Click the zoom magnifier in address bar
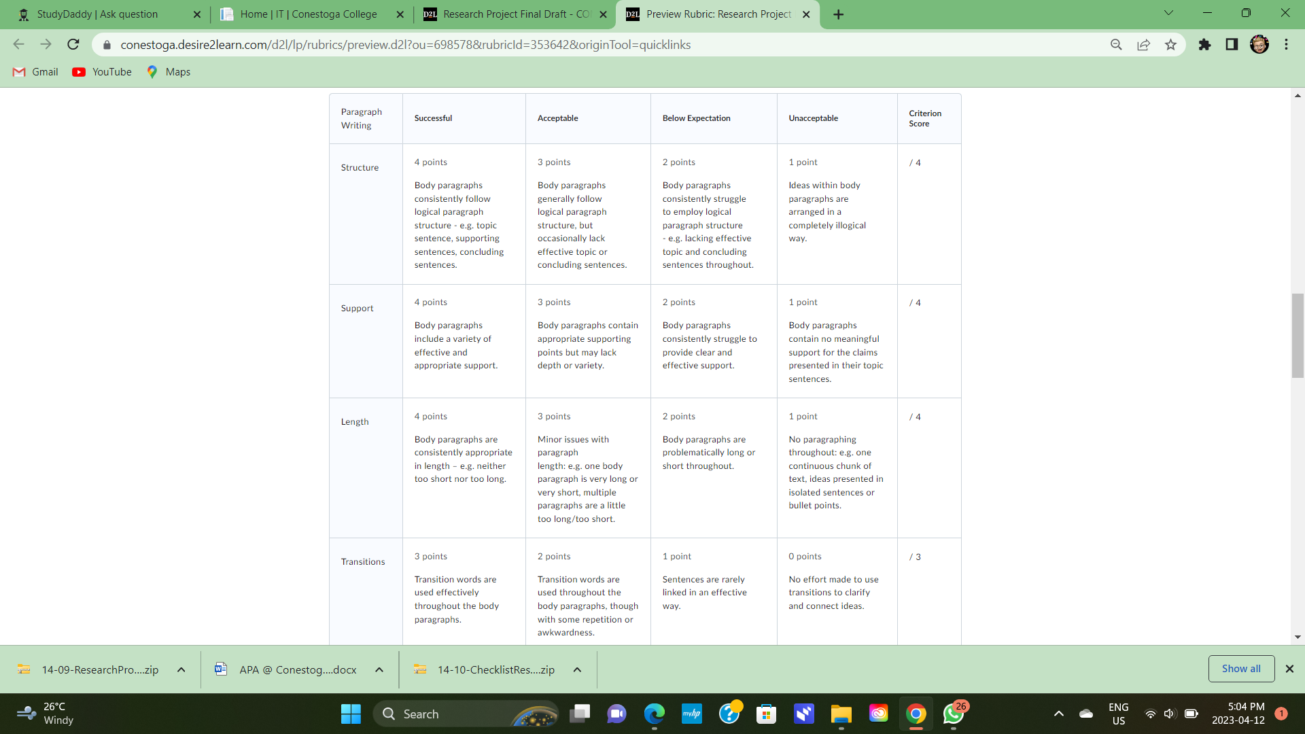1305x734 pixels. pyautogui.click(x=1116, y=45)
